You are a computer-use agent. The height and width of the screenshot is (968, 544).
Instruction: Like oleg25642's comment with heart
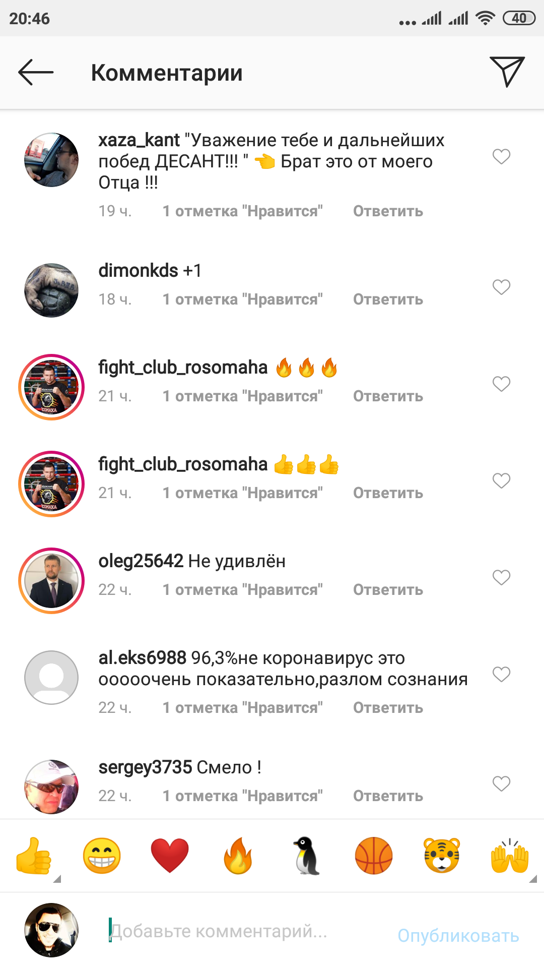501,577
